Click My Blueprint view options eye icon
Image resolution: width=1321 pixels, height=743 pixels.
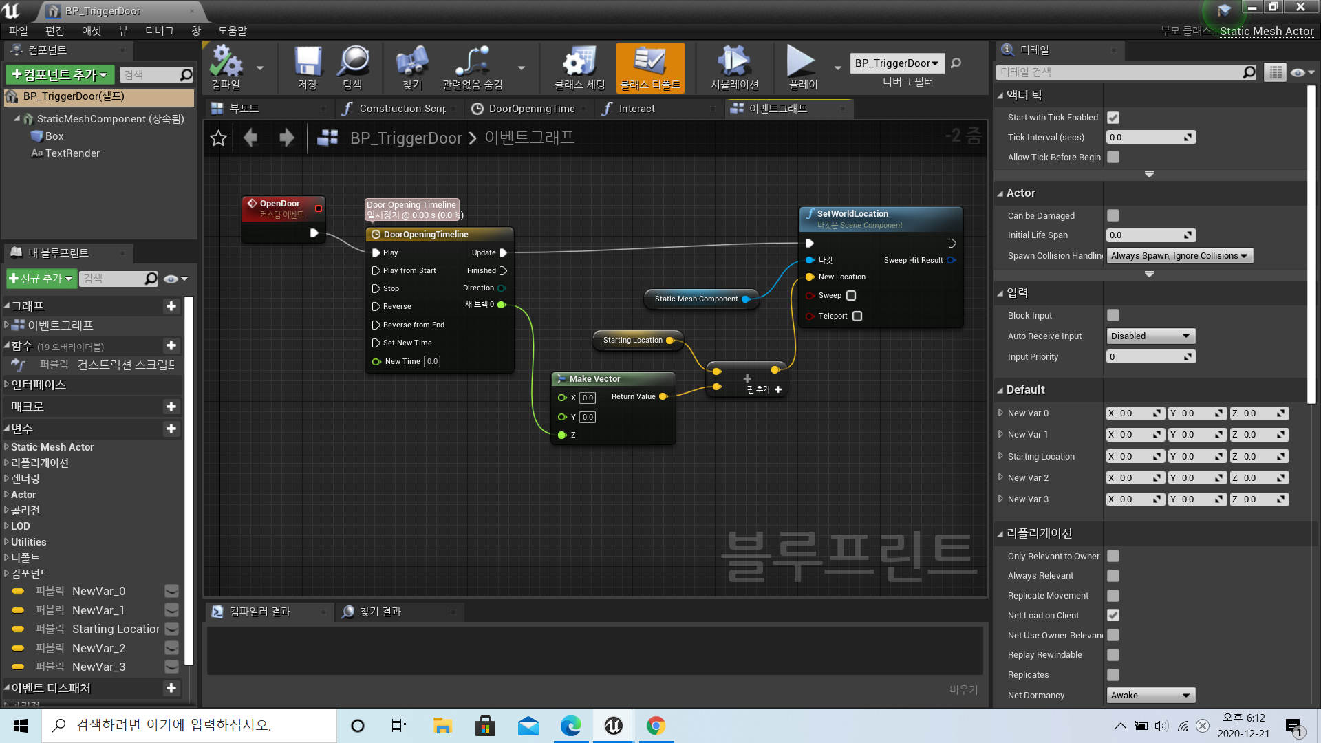[x=175, y=279]
